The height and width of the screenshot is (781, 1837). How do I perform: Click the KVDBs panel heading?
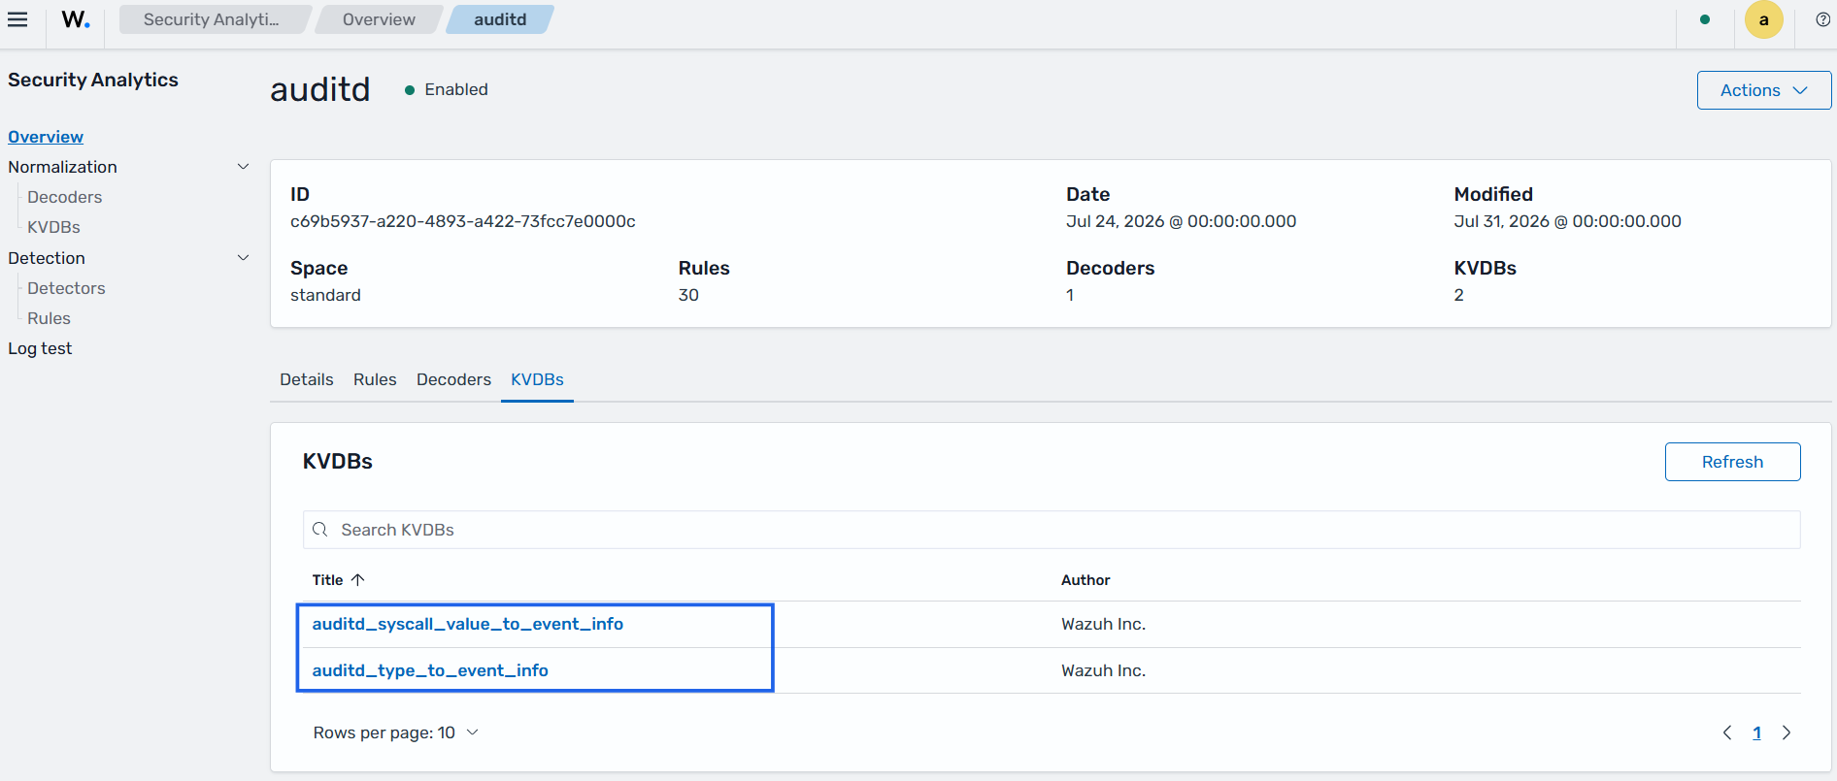[338, 462]
